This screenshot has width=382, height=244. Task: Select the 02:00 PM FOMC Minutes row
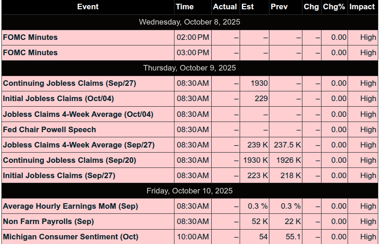(190, 38)
